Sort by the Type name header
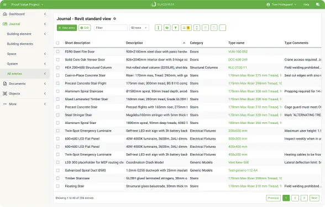The height and width of the screenshot is (207, 325). coord(237,43)
